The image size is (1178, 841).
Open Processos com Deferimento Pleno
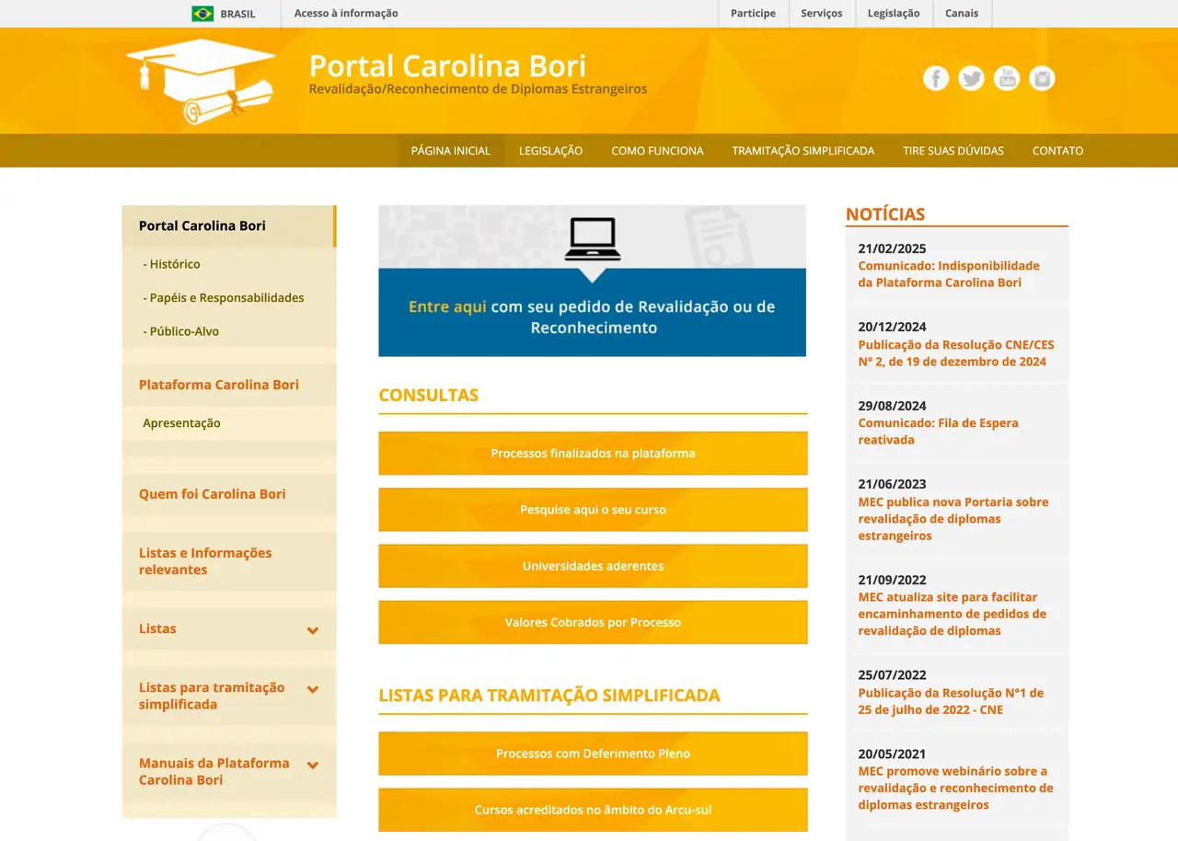tap(593, 754)
